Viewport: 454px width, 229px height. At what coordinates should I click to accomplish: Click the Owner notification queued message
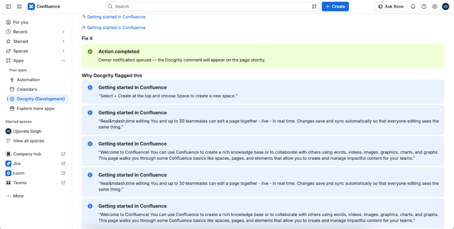[182, 60]
